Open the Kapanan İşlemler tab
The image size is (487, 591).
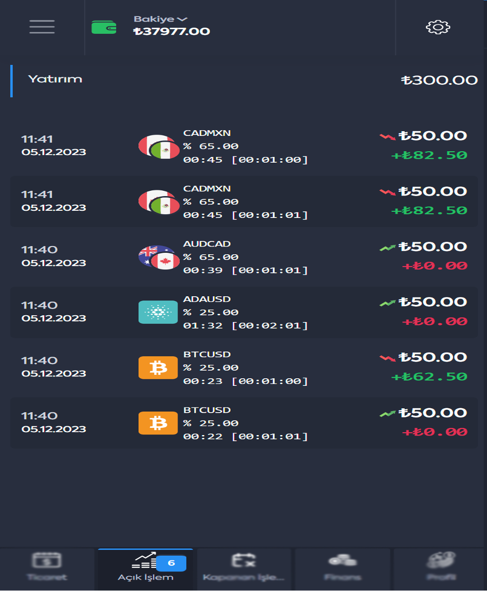243,567
